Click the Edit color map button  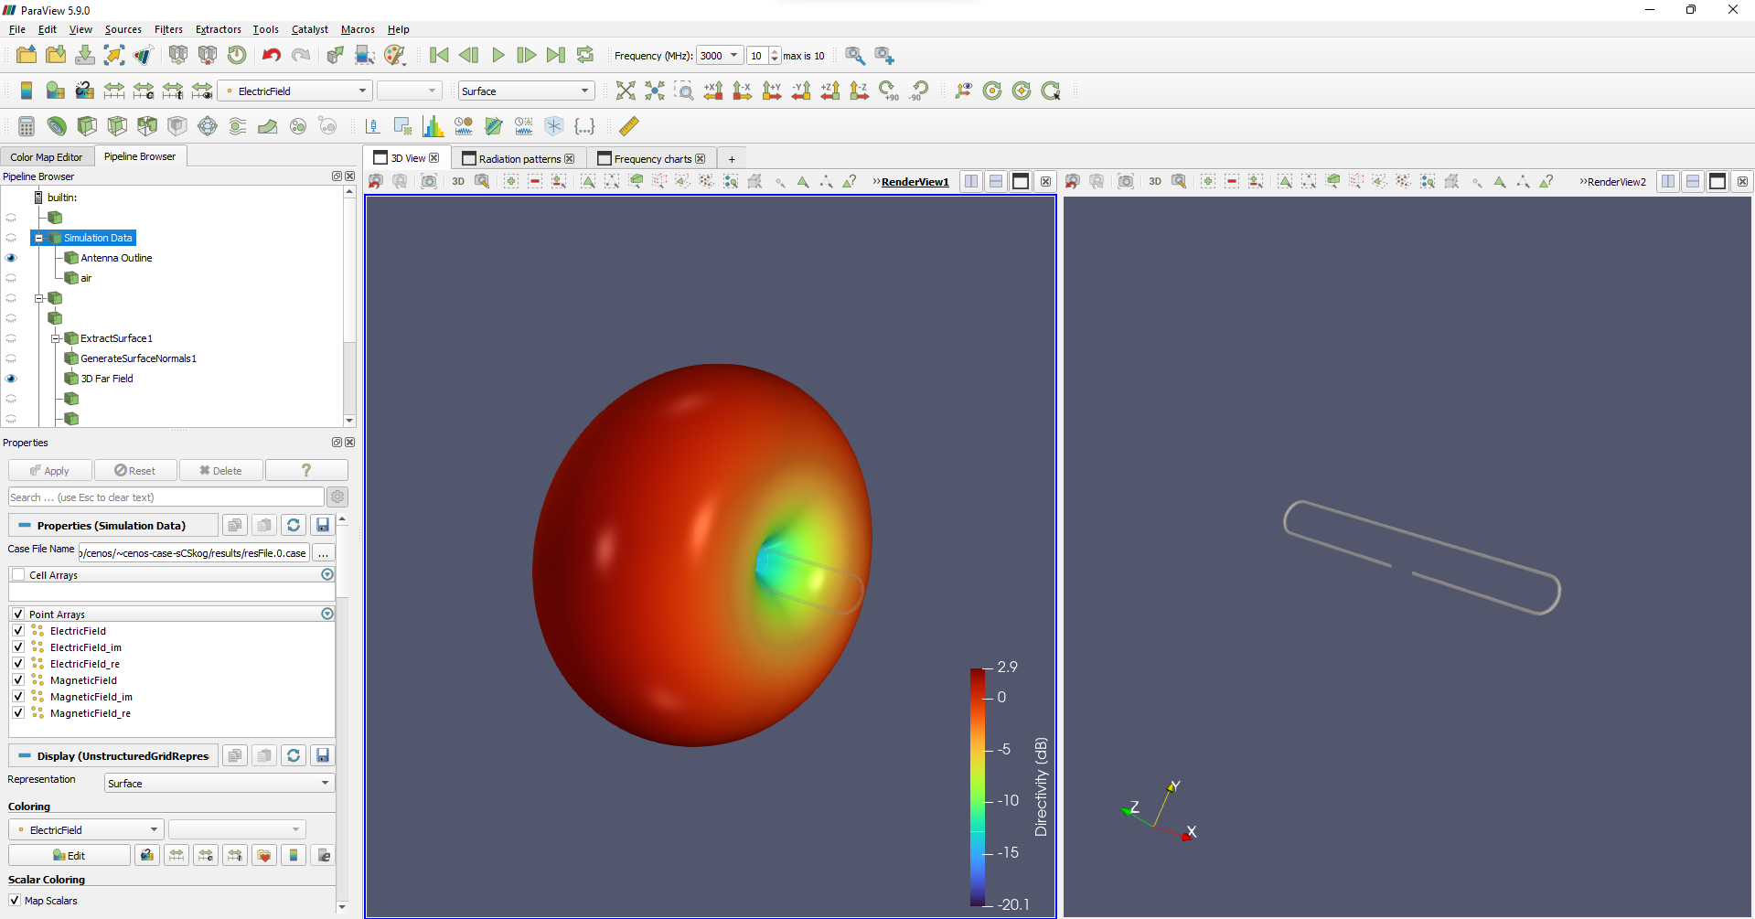point(70,856)
